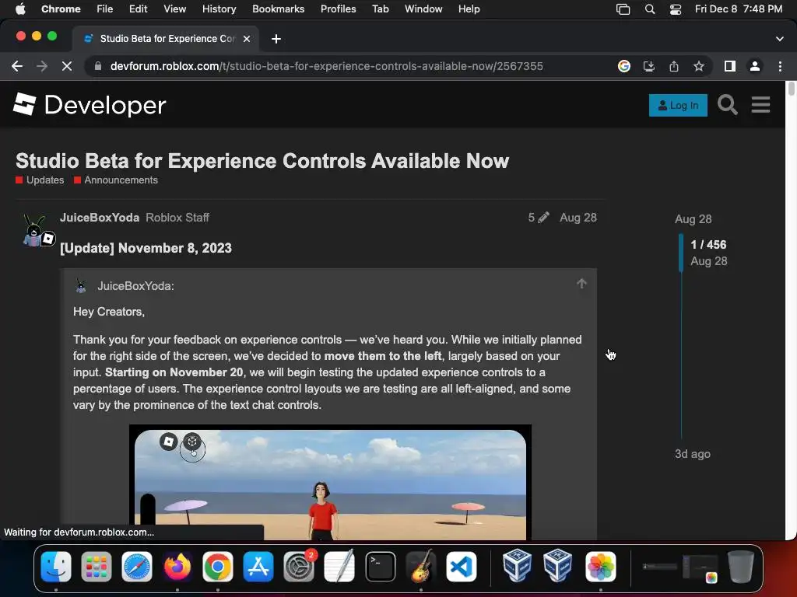Open the Chrome app menu

click(x=61, y=9)
